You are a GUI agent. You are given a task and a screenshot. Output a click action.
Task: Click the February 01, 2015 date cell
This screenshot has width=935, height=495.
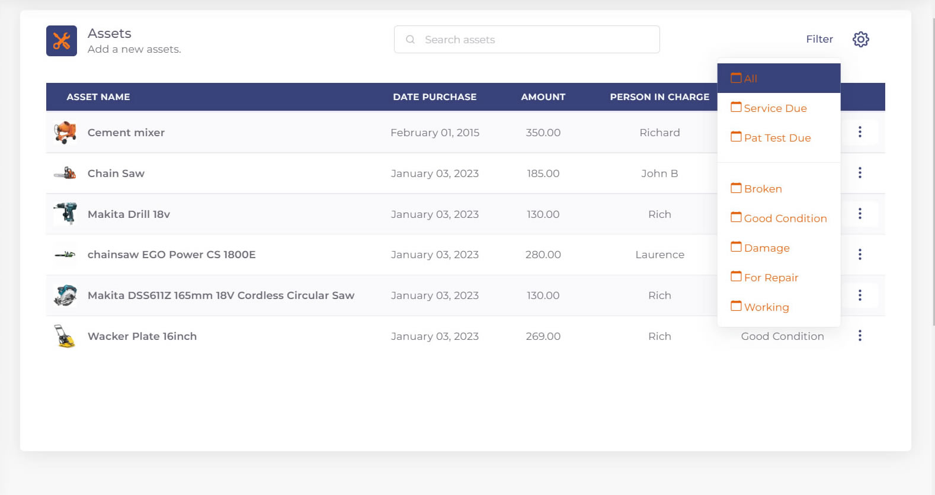435,133
